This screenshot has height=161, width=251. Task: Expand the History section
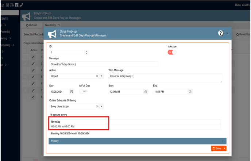tap(138, 141)
